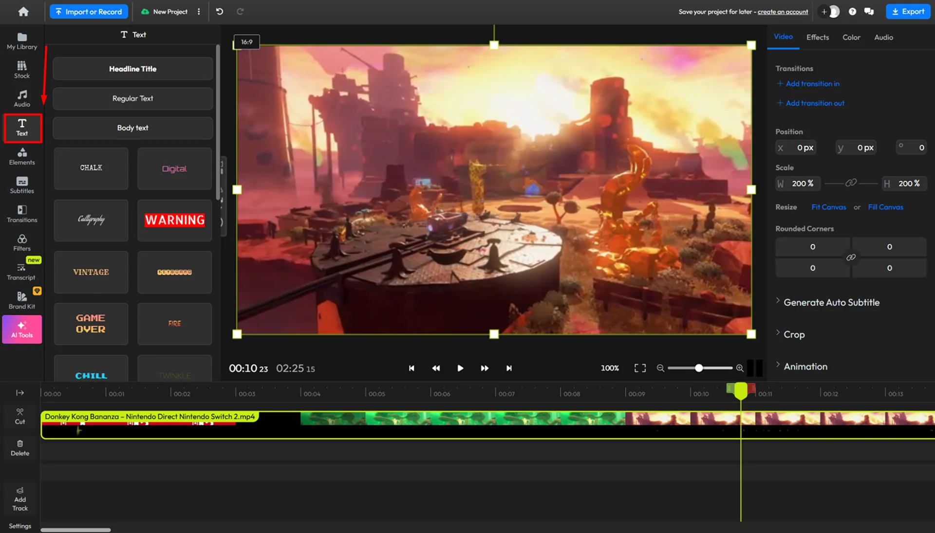Click the Export button
Image resolution: width=935 pixels, height=533 pixels.
click(908, 12)
